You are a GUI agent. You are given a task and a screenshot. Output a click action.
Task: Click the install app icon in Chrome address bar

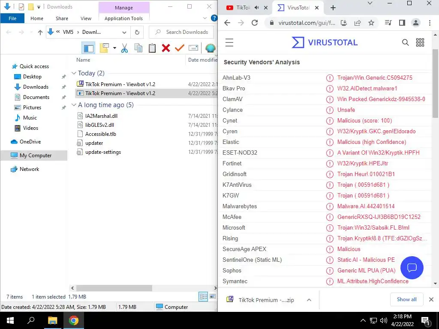click(x=344, y=23)
